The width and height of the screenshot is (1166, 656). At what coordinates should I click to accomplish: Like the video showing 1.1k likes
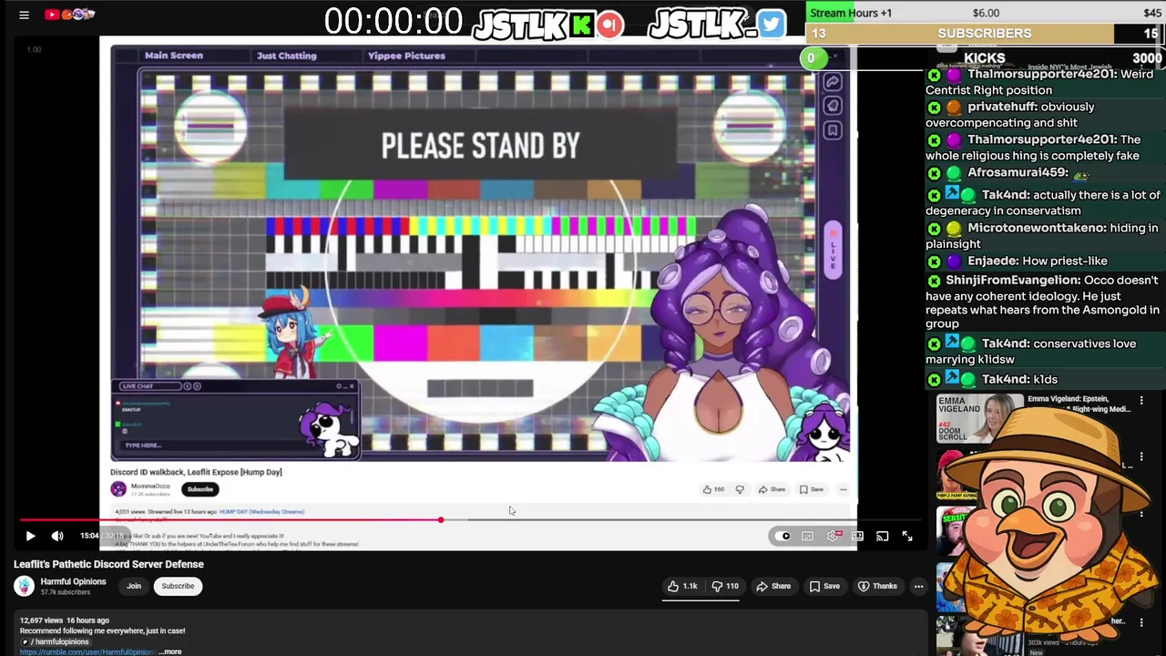pyautogui.click(x=682, y=586)
